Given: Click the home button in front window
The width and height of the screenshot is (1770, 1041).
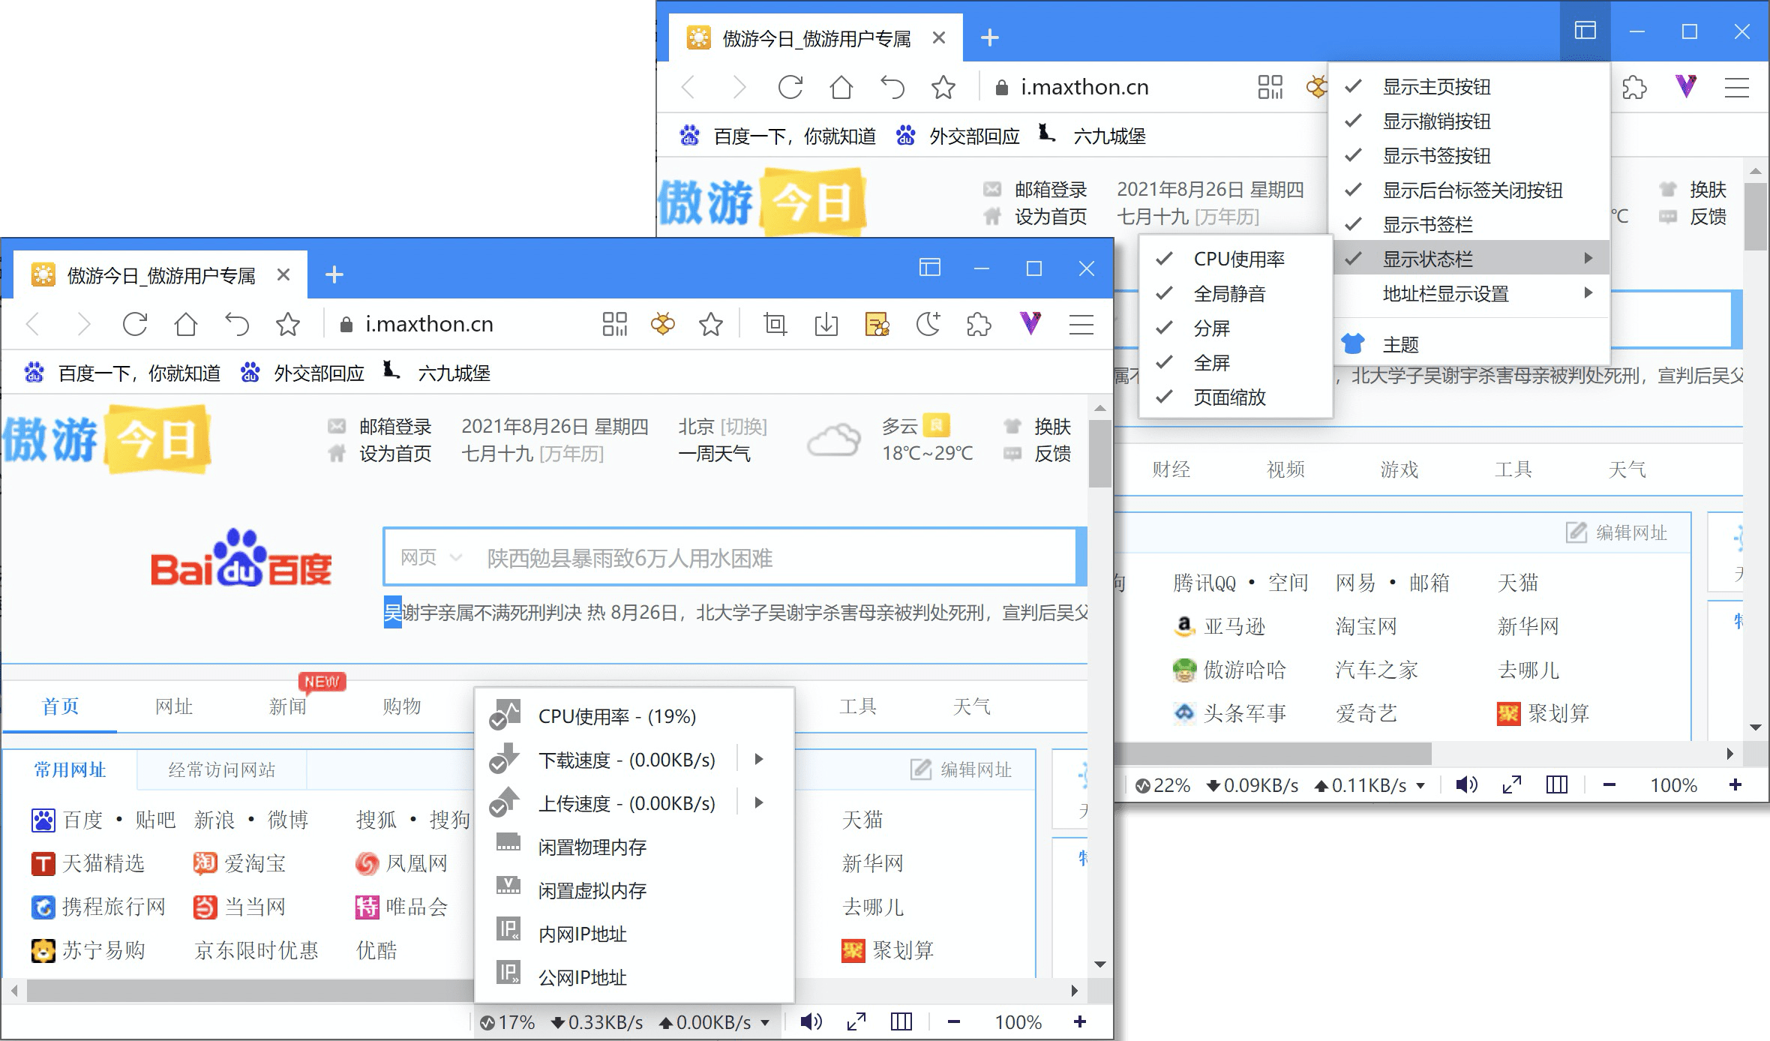Looking at the screenshot, I should pyautogui.click(x=186, y=324).
